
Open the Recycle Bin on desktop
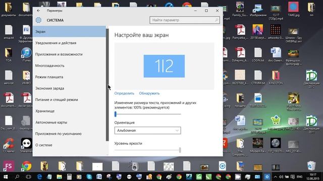coord(311,165)
